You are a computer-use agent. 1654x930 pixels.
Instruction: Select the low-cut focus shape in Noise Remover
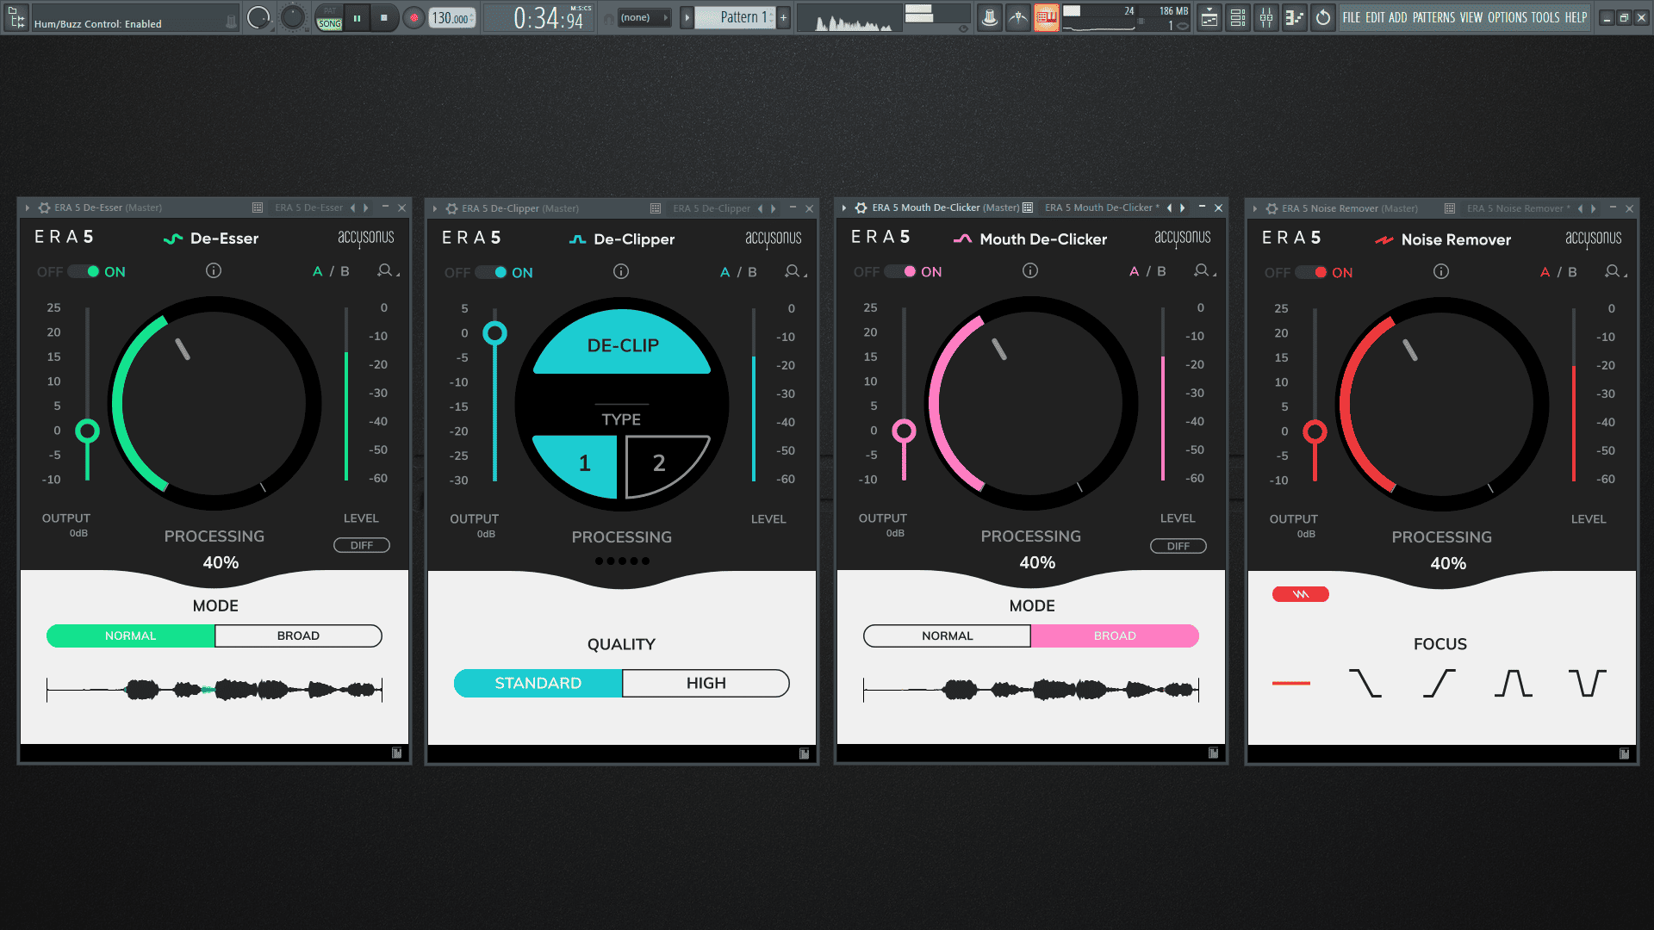coord(1439,684)
